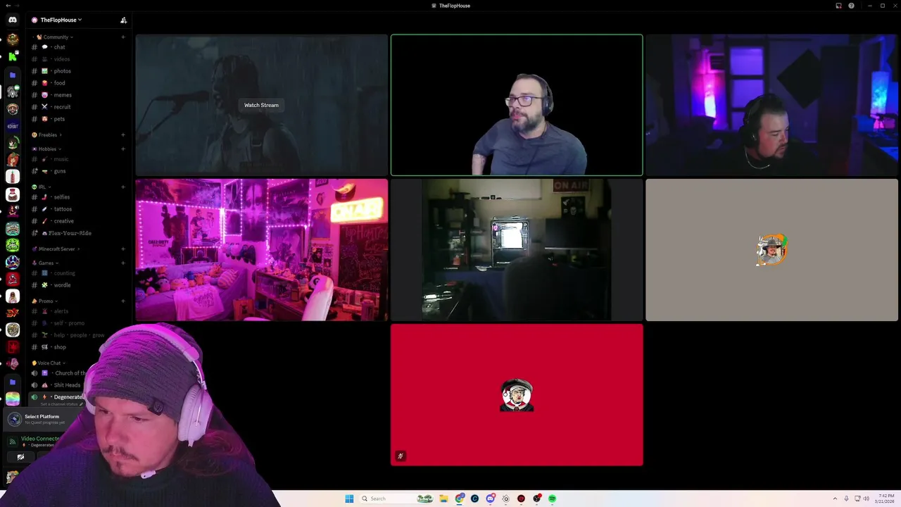Expand the Minecraft Server category

pyautogui.click(x=56, y=249)
